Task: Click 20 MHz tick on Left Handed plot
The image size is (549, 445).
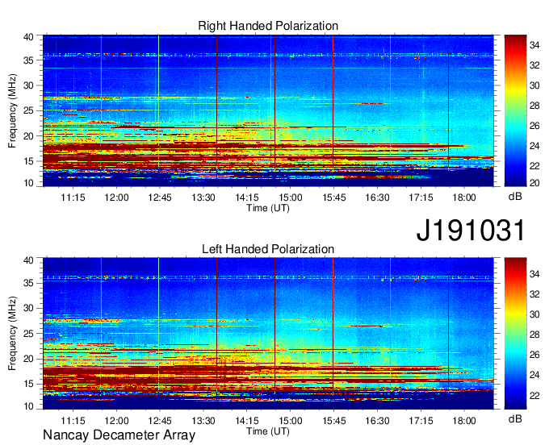Action: [28, 359]
